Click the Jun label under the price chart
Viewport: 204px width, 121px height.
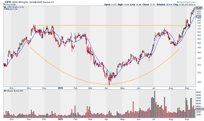(139, 88)
